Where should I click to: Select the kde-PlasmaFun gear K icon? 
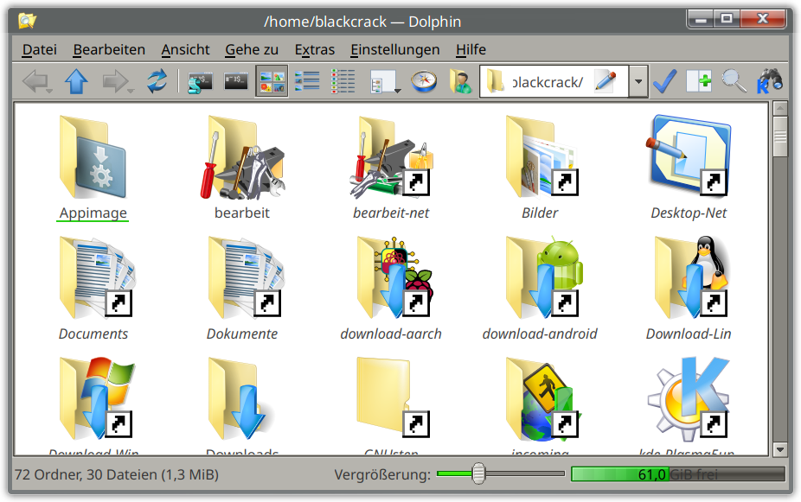pyautogui.click(x=689, y=398)
